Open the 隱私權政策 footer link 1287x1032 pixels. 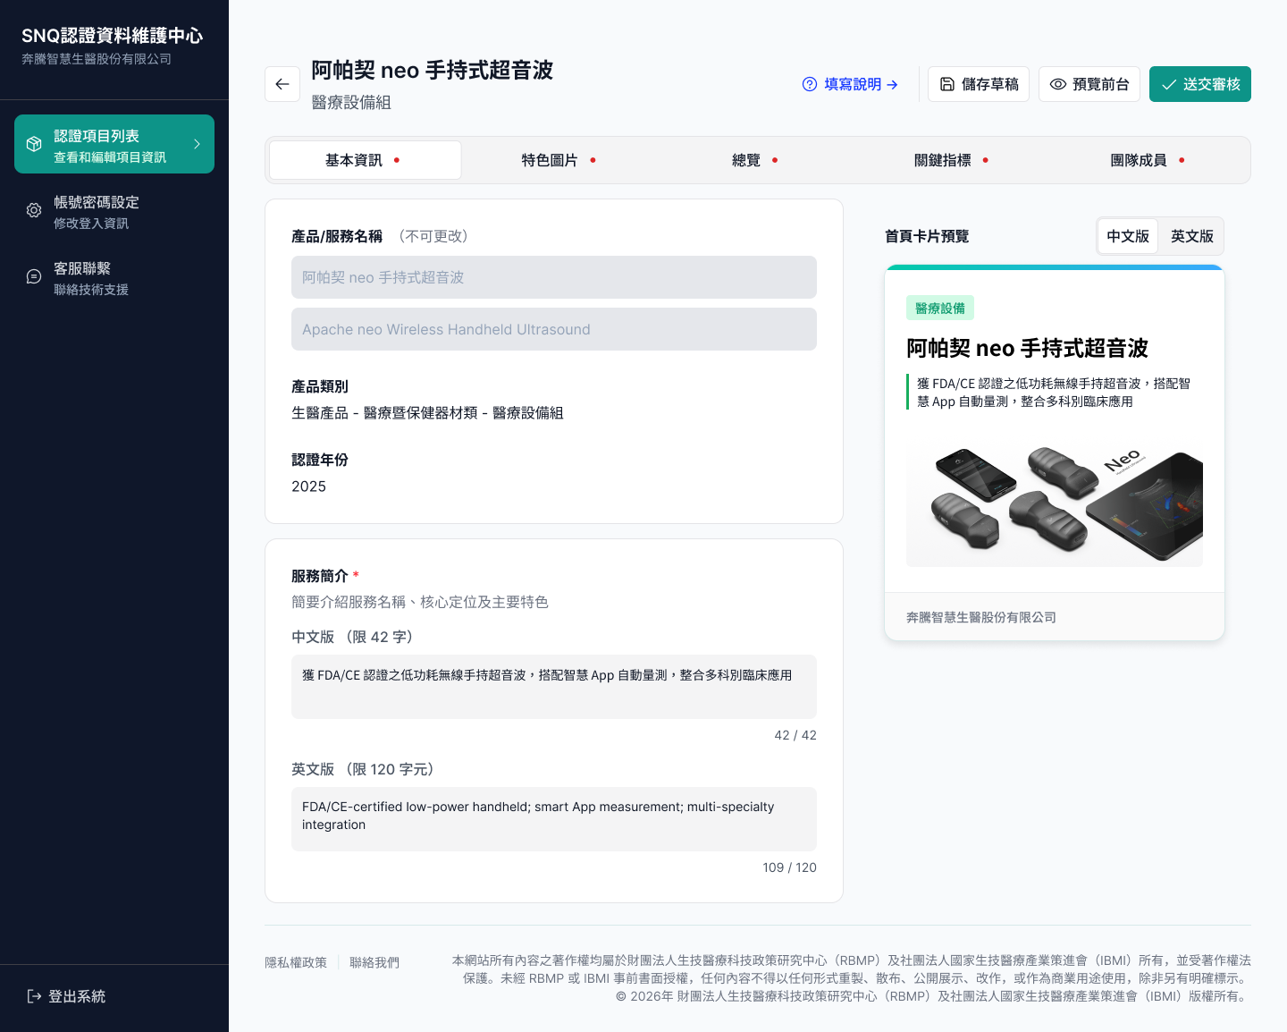pyautogui.click(x=296, y=962)
